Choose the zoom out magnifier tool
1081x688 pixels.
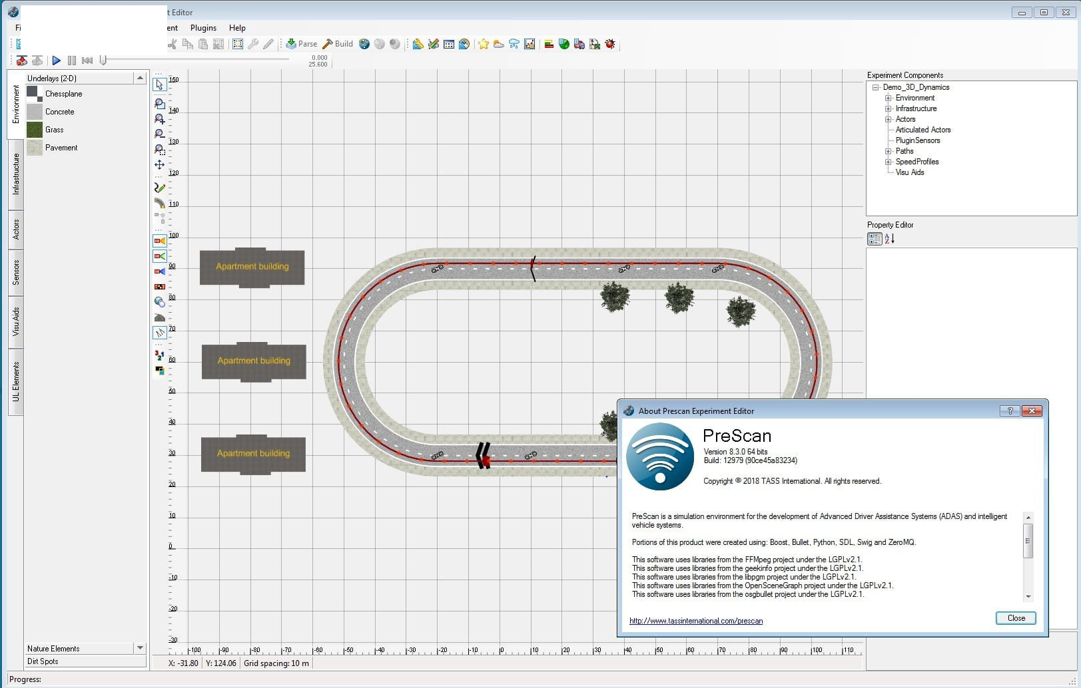pyautogui.click(x=160, y=134)
